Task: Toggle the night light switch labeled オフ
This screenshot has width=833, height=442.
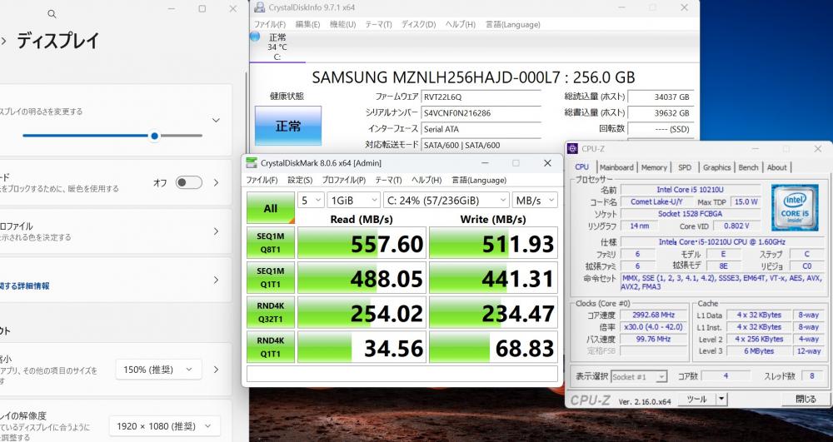Action: pyautogui.click(x=188, y=182)
